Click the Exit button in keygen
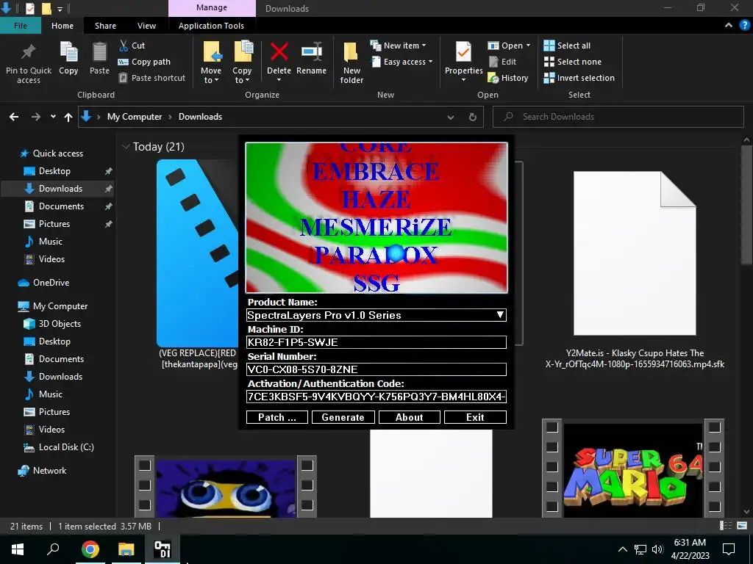Screen dimensions: 753x564 475,417
